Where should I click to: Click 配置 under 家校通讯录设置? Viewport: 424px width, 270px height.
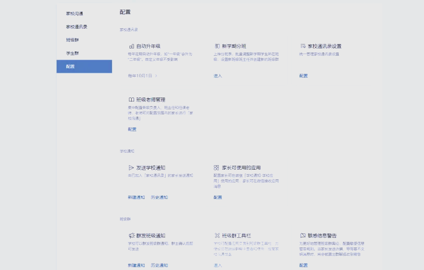304,76
